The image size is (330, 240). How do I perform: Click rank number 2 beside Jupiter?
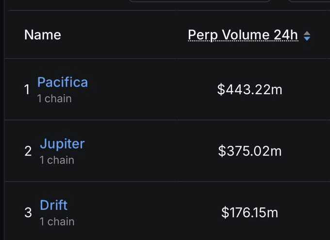click(x=28, y=151)
